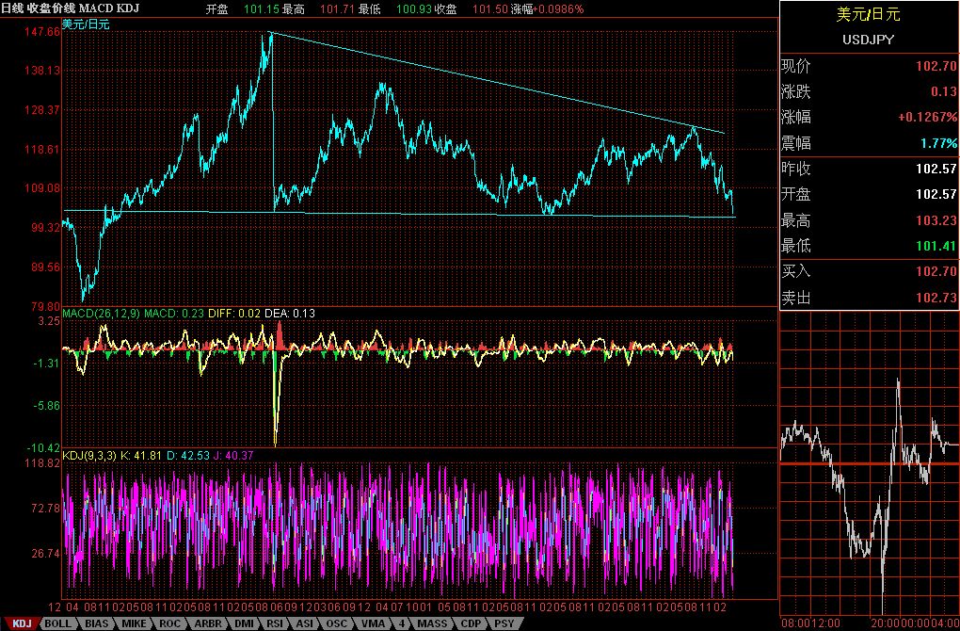Image resolution: width=960 pixels, height=631 pixels.
Task: Open the DMI indicator tab
Action: (243, 623)
